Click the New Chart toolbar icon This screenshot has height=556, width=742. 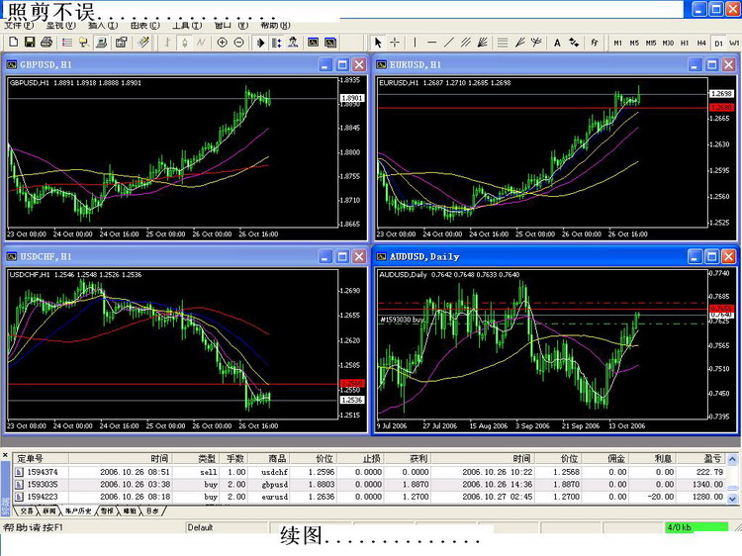click(13, 43)
